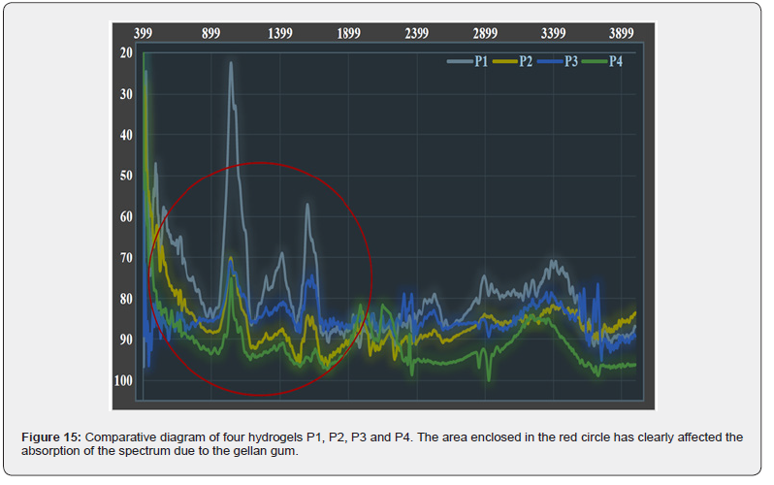Click the 100 y-axis label
774x485 pixels.
(x=124, y=380)
